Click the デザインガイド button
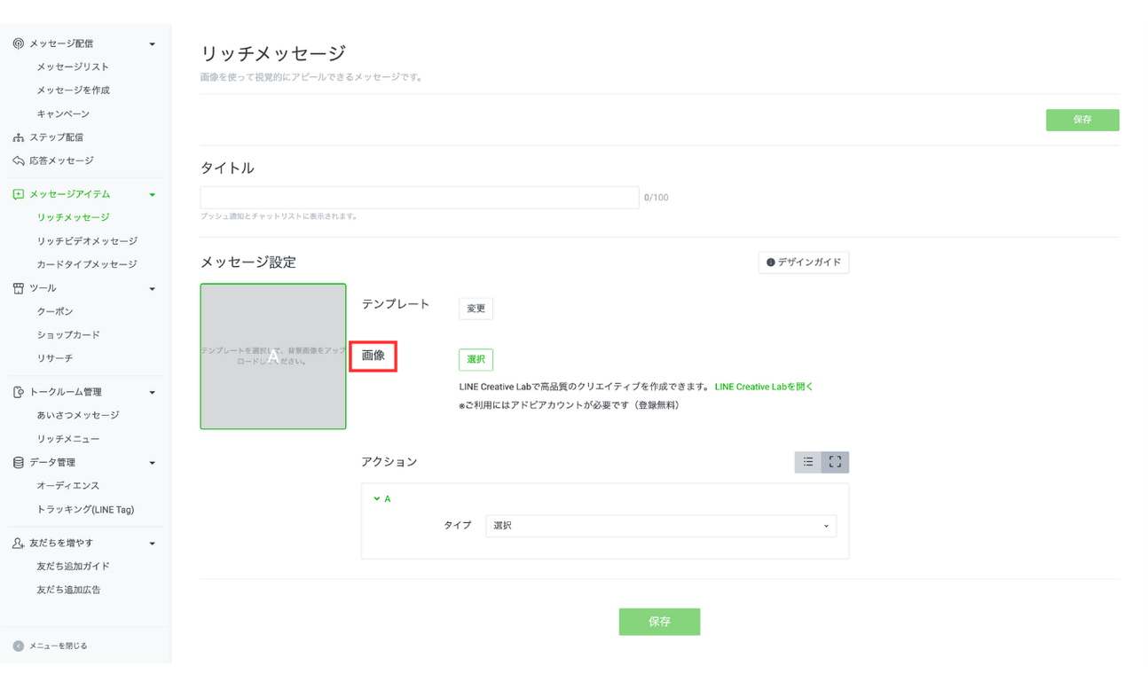 click(x=804, y=262)
